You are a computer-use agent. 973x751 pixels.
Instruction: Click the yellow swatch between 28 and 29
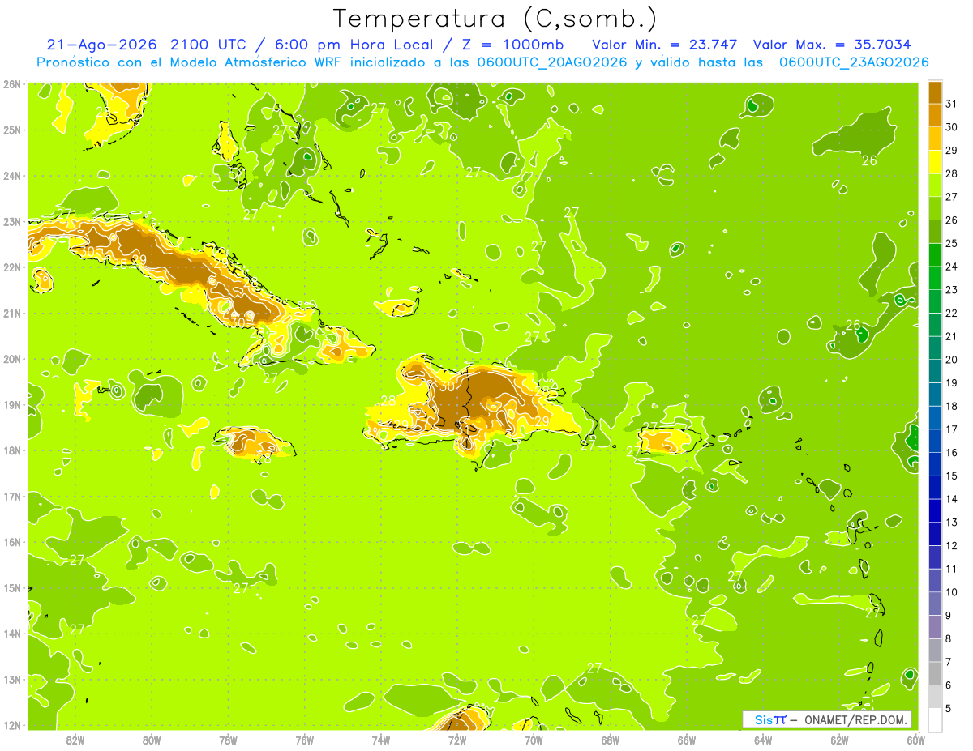tap(935, 162)
